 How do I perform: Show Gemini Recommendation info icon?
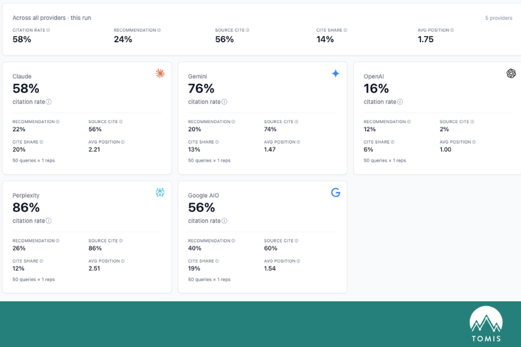point(233,122)
